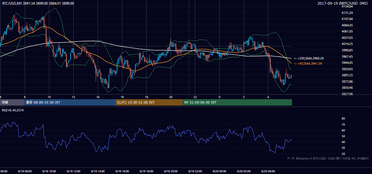Click the date label 9/20 02:00
The height and width of the screenshot is (174, 372).
(244, 171)
